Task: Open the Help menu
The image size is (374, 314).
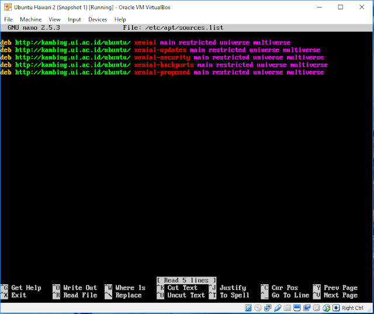Action: 120,19
